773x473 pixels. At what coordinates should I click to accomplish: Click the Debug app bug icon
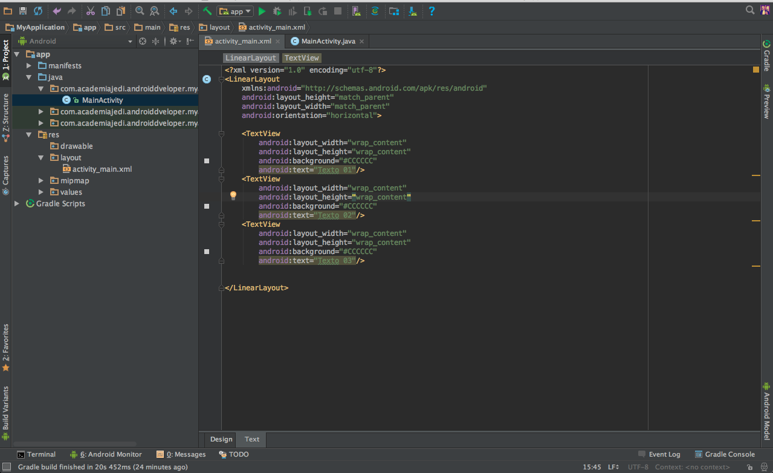pos(277,11)
